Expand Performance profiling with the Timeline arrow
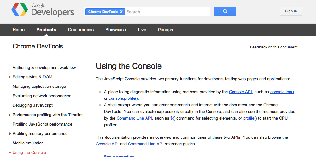The height and width of the screenshot is (157, 316). [x=10, y=115]
